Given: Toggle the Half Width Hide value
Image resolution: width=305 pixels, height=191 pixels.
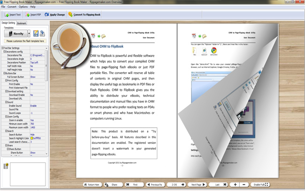Looking at the screenshot, I should point(38,66).
